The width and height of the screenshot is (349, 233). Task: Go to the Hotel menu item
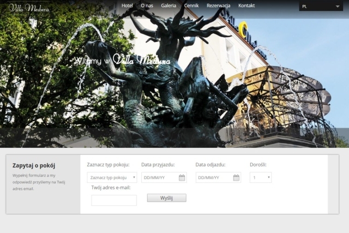127,5
